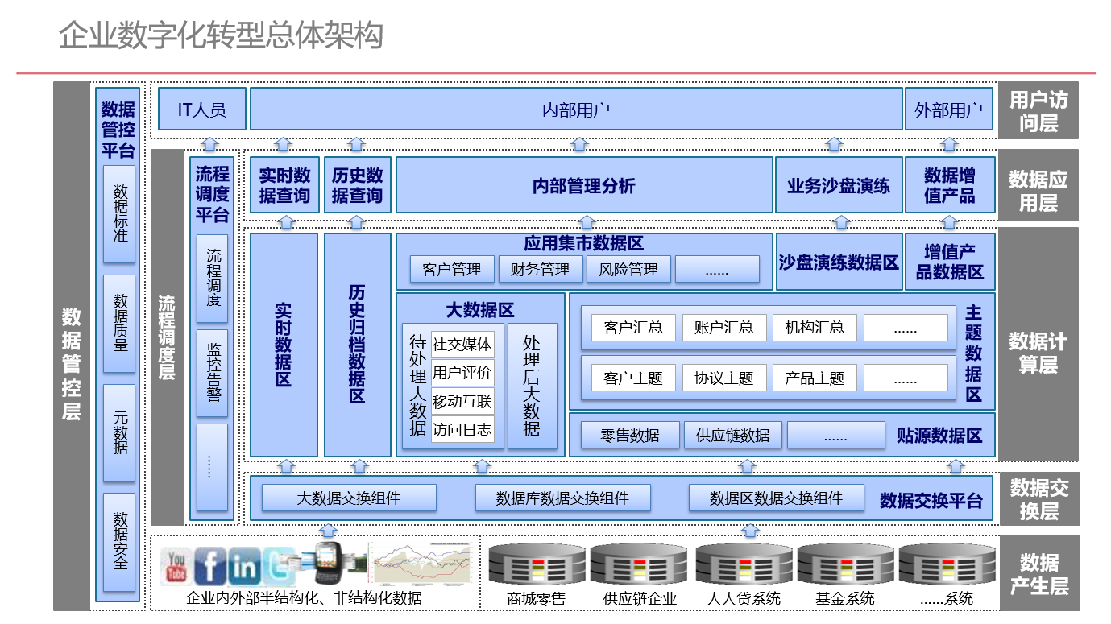The height and width of the screenshot is (624, 1111).
Task: Click the 历史数据查询 box
Action: click(358, 184)
